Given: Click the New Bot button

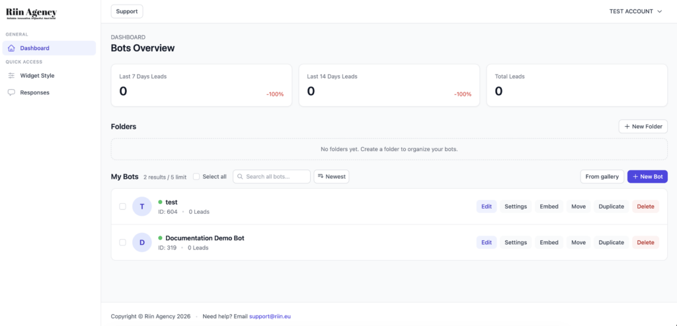Looking at the screenshot, I should point(647,177).
